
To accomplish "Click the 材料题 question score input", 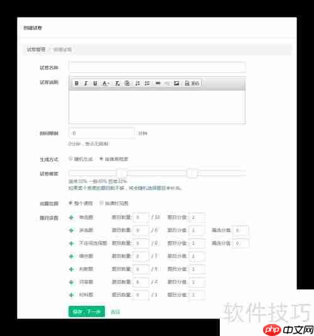I will pos(197,295).
